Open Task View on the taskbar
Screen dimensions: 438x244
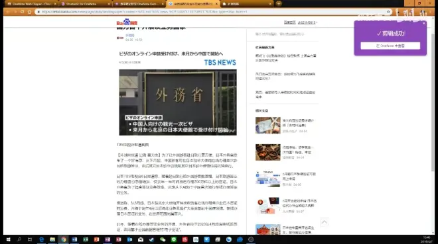point(30,239)
